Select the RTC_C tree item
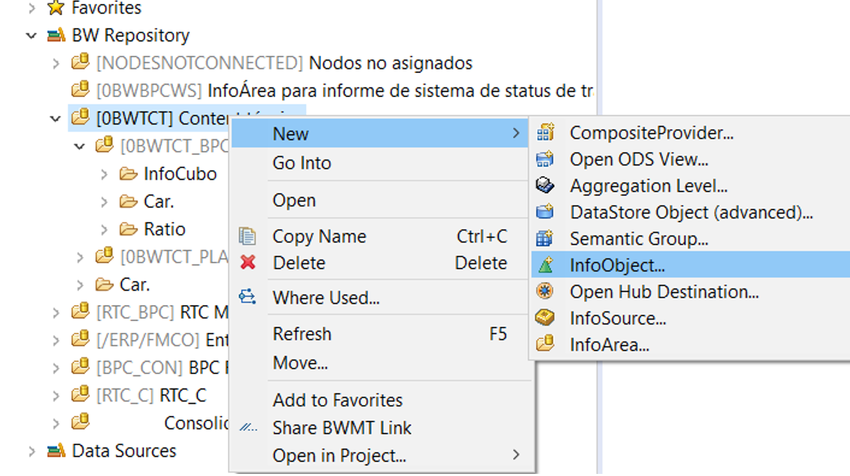Viewport: 850px width, 476px height. [182, 395]
